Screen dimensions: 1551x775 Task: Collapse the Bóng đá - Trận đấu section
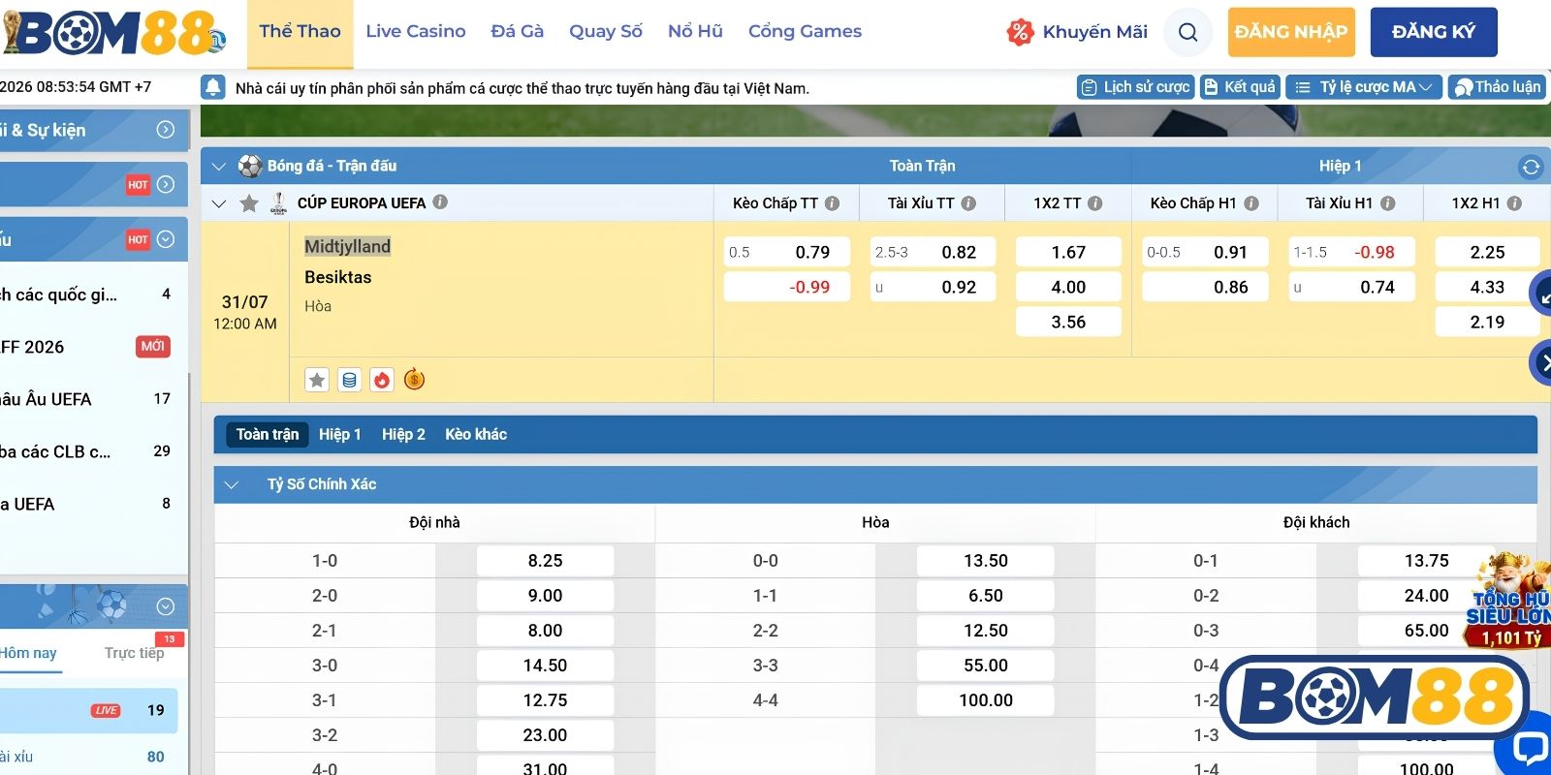click(219, 167)
